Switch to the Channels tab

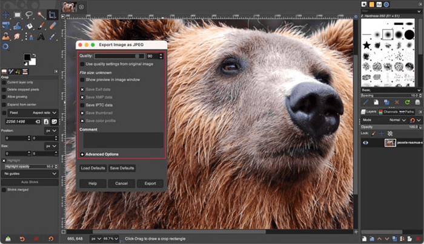[x=388, y=112]
